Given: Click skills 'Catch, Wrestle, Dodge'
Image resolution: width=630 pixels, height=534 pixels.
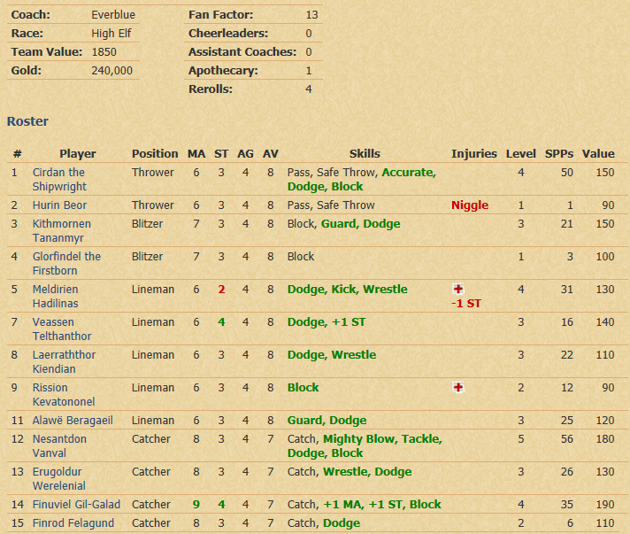Looking at the screenshot, I should point(350,472).
